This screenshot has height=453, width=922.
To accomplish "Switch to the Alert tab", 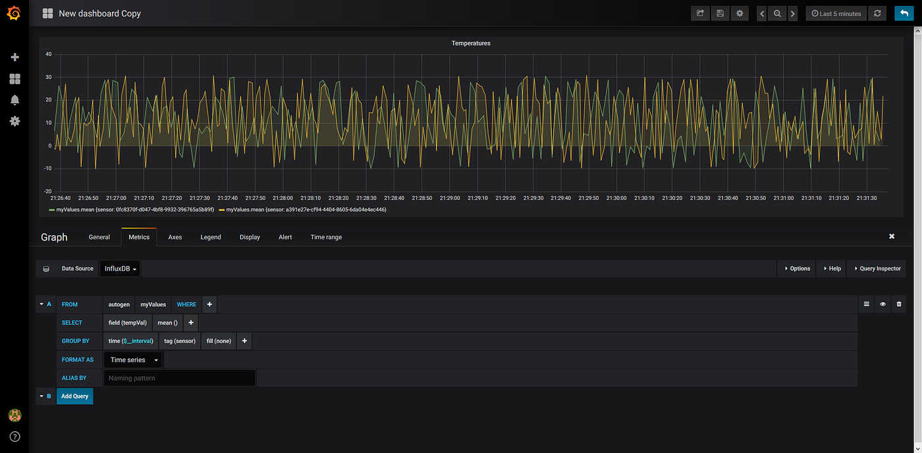I will tap(285, 237).
